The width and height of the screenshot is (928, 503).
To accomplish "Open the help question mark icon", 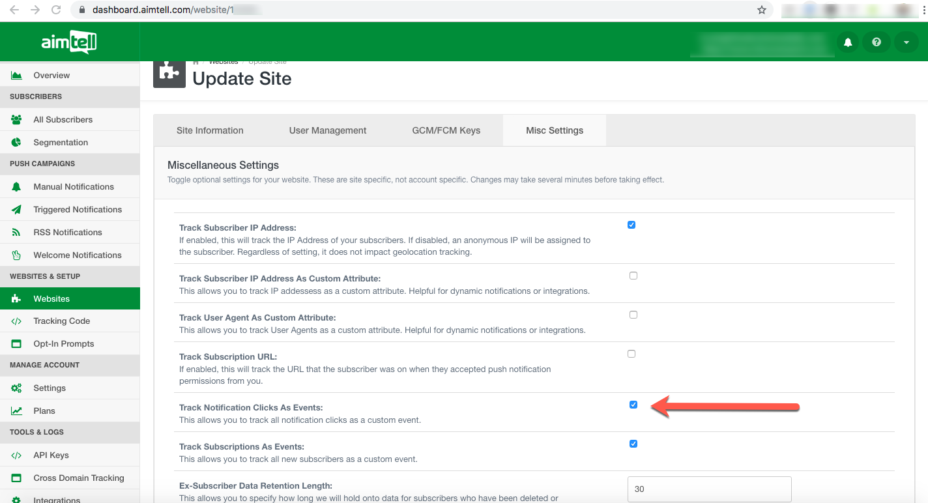I will point(877,42).
